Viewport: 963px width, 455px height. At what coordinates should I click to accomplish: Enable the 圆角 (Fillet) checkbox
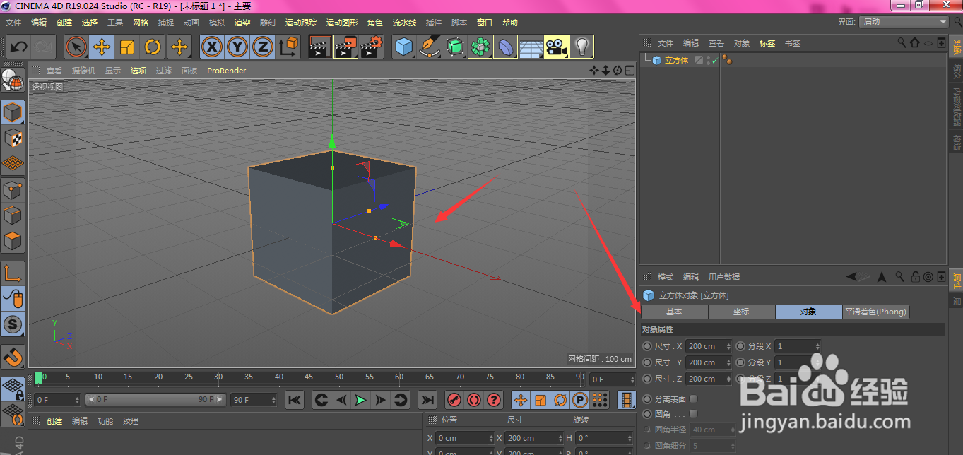click(x=693, y=414)
